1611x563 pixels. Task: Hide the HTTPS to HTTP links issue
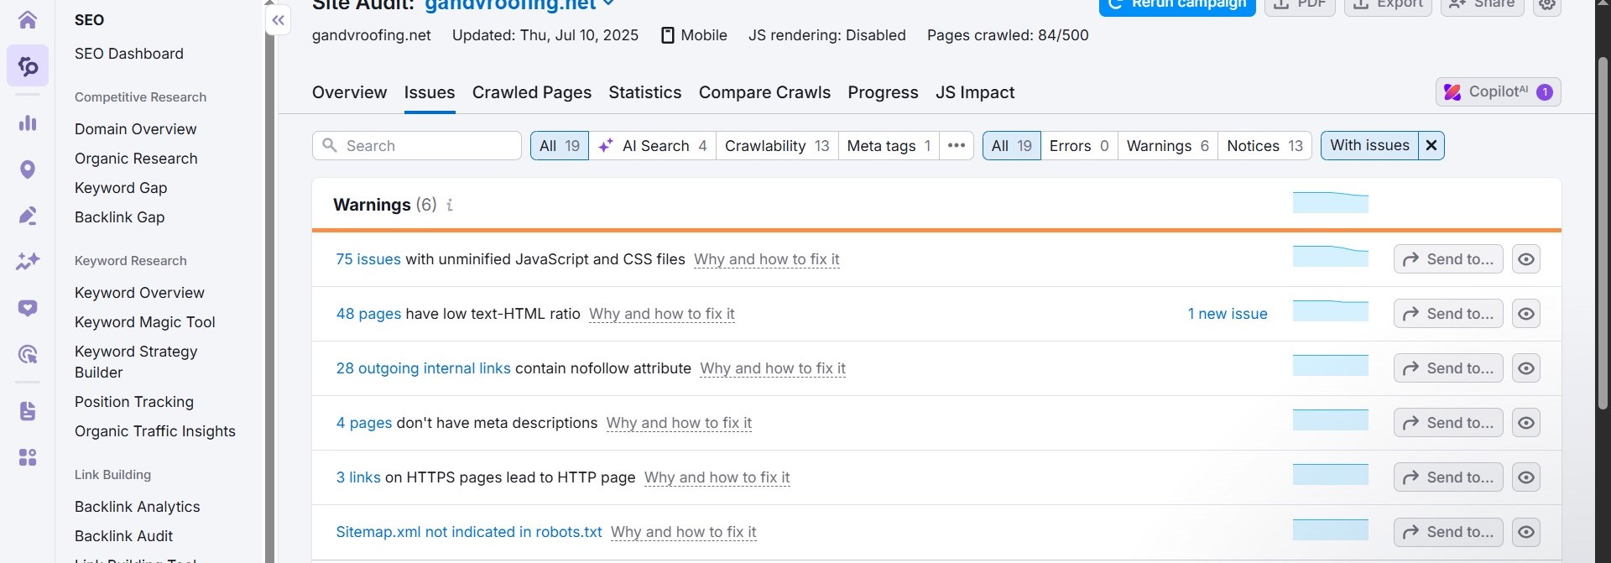click(1526, 477)
